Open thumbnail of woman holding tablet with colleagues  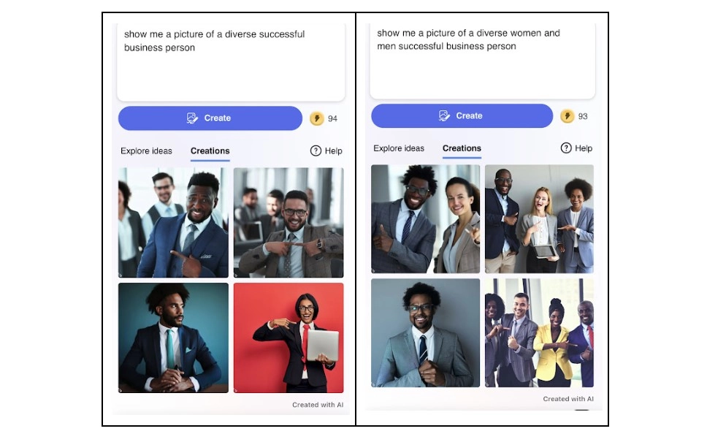coord(539,219)
